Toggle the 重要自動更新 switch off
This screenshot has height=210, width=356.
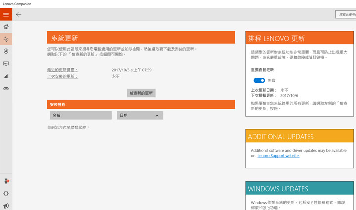(259, 80)
